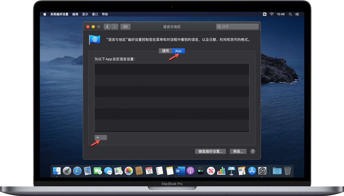Click the back navigation arrow
This screenshot has width=344, height=196.
coord(107,26)
